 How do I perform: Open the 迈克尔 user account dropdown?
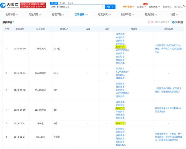point(180,7)
